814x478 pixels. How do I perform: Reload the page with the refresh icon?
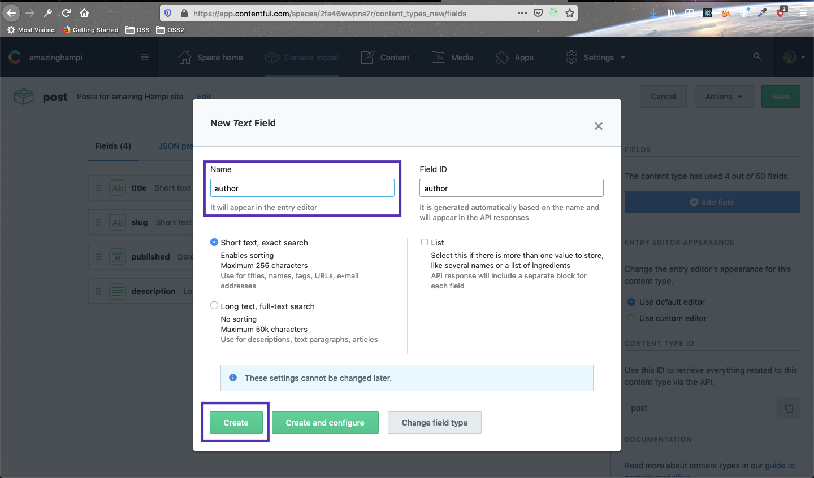point(66,13)
